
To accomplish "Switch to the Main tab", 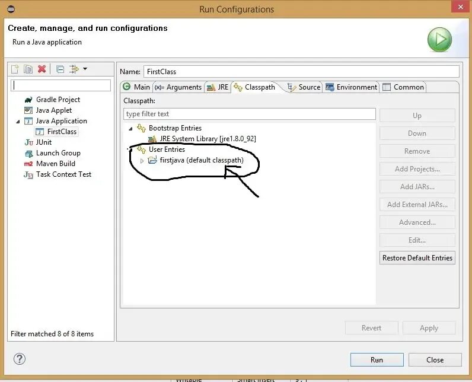I will [136, 87].
